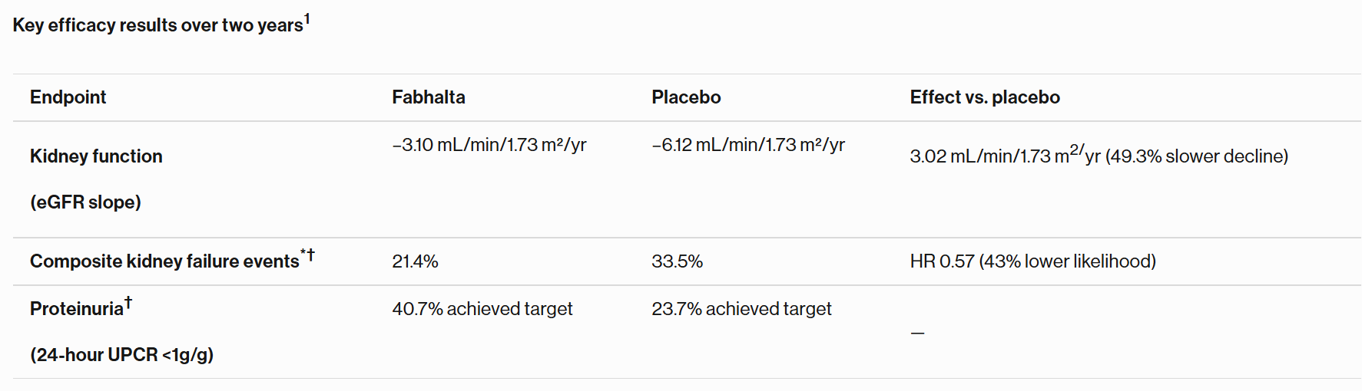Click the "(24-hour UPCR <1g/g)" sub-label
The image size is (1362, 391).
coord(121,355)
